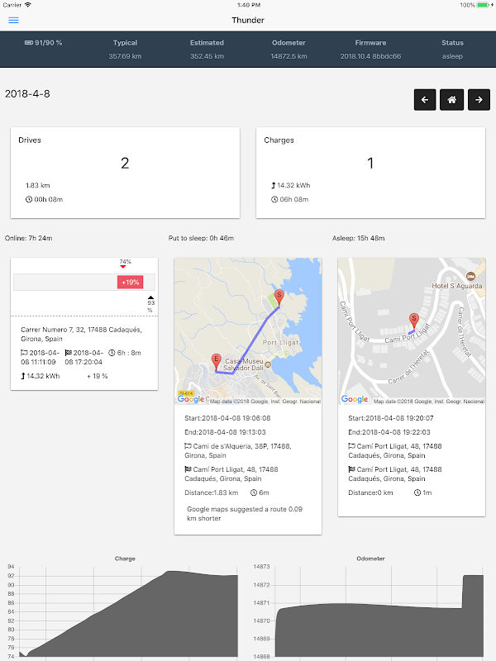
Task: Tap start flag icon in charge card
Action: pyautogui.click(x=24, y=353)
